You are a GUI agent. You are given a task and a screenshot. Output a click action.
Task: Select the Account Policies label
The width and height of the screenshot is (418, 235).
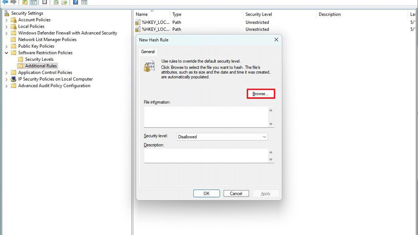(34, 20)
